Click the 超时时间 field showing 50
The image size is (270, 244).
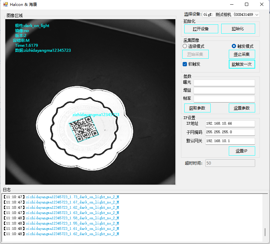(x=230, y=163)
